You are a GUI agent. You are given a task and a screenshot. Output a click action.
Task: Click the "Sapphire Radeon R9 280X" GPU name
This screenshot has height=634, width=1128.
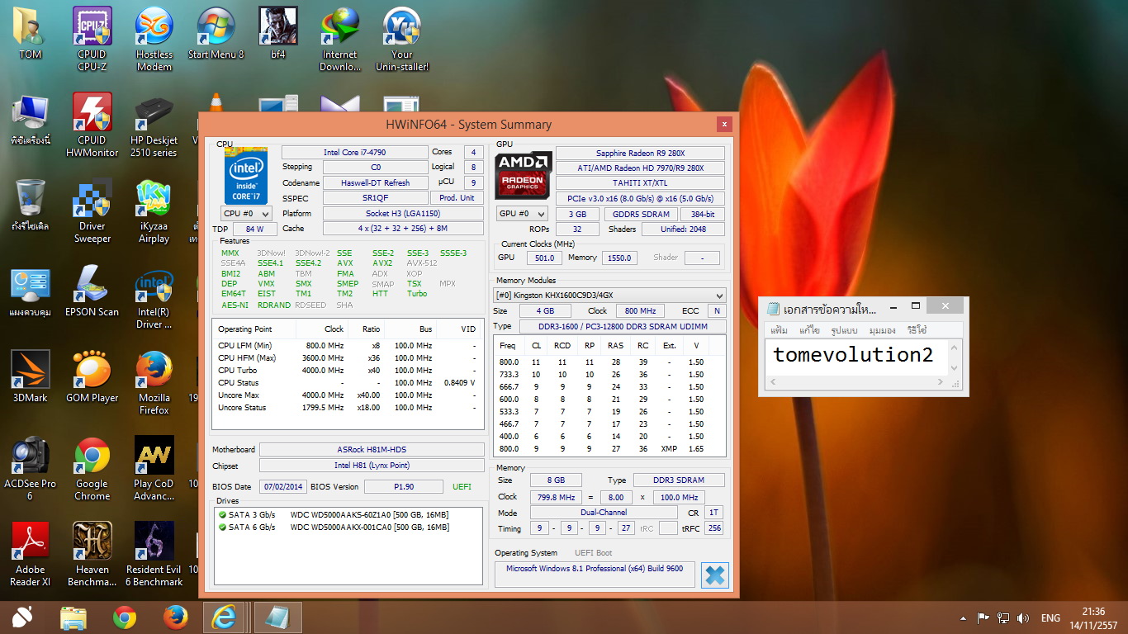coord(640,154)
